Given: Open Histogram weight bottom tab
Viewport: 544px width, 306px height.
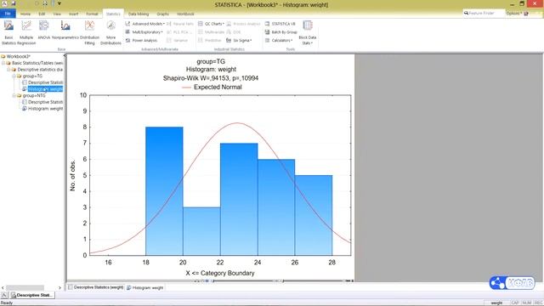Looking at the screenshot, I should tap(145, 287).
